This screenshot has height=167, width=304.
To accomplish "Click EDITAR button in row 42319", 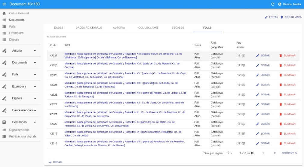I will tap(263, 133).
